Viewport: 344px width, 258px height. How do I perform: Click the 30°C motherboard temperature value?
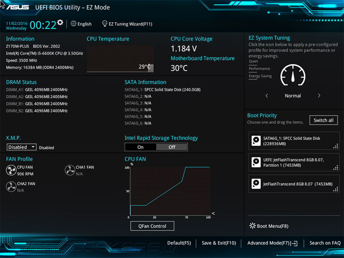coord(179,68)
